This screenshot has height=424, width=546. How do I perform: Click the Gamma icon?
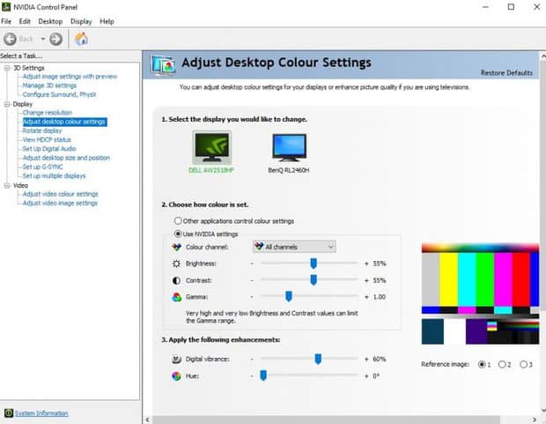(177, 297)
